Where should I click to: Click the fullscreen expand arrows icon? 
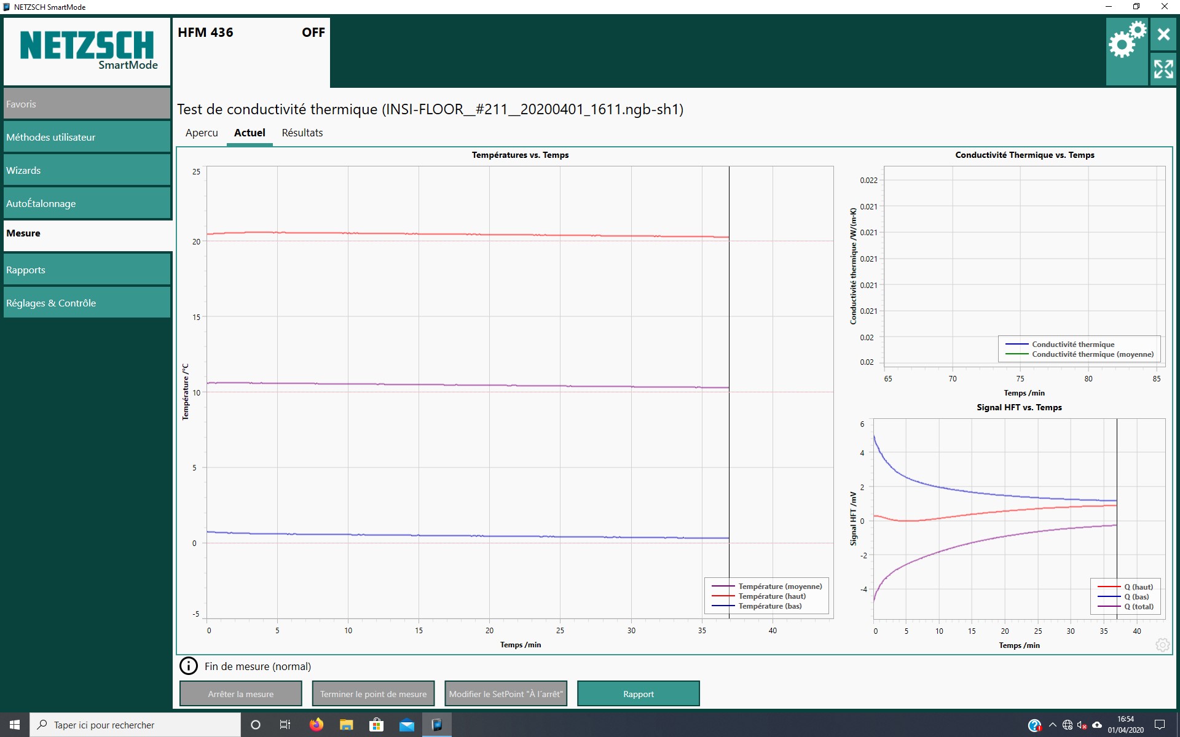[1163, 69]
